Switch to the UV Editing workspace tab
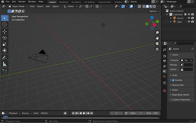 tap(90, 2)
